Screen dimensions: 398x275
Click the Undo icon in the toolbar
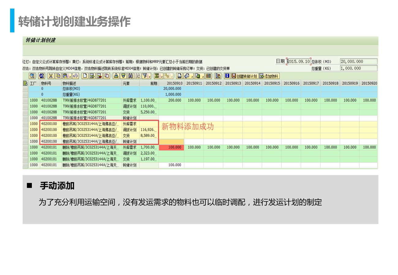click(x=75, y=76)
